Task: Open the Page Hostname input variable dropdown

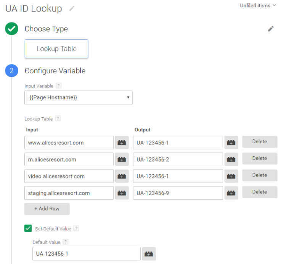Action: tap(79, 97)
